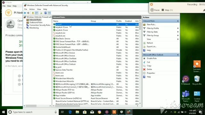Image resolution: width=205 pixels, height=115 pixels.
Task: Click the Forward arrow in the firewall toolbar
Action: [28, 13]
